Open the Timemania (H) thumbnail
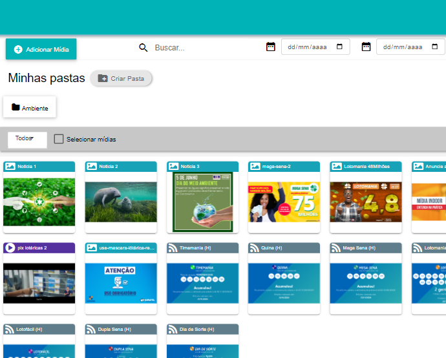This screenshot has height=358, width=446. point(202,283)
